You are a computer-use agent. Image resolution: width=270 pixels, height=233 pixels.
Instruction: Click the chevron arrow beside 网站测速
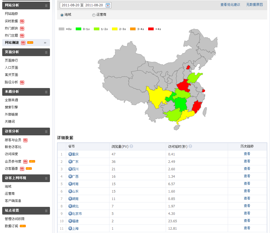45,43
